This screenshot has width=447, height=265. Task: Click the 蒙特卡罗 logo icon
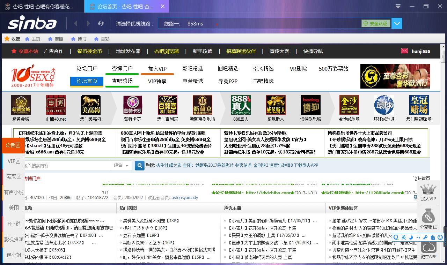(133, 105)
